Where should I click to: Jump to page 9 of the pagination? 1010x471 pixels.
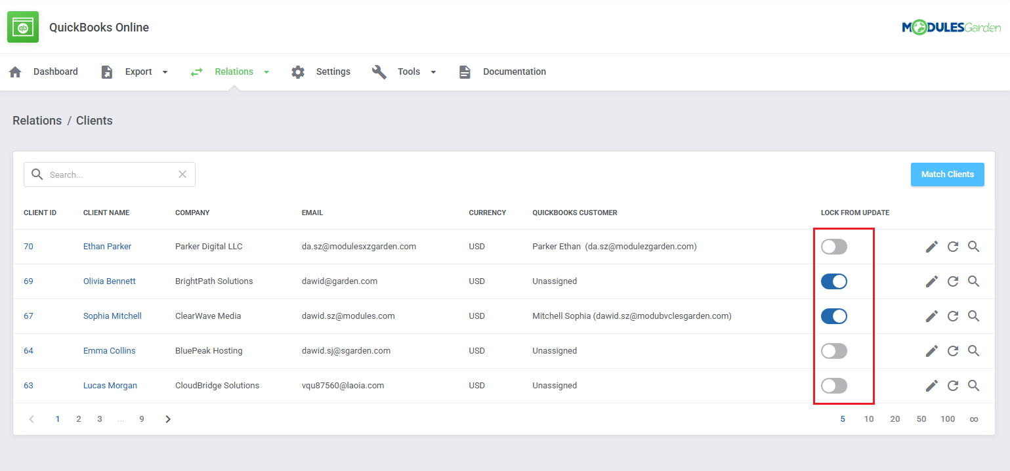tap(142, 419)
